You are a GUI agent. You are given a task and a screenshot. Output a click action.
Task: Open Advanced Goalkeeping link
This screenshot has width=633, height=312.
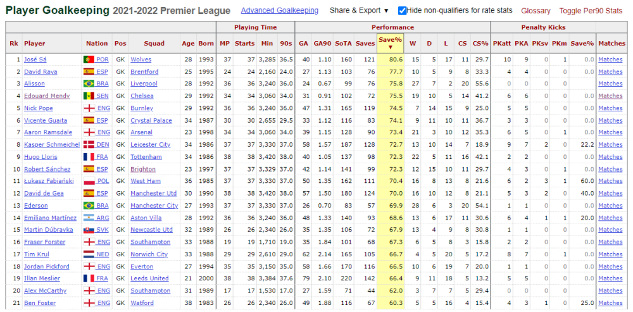tap(279, 11)
